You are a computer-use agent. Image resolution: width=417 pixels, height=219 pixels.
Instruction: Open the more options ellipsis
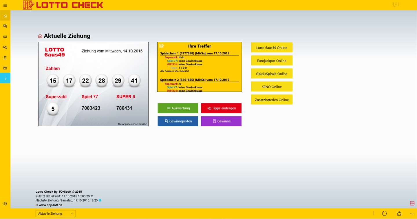click(412, 214)
